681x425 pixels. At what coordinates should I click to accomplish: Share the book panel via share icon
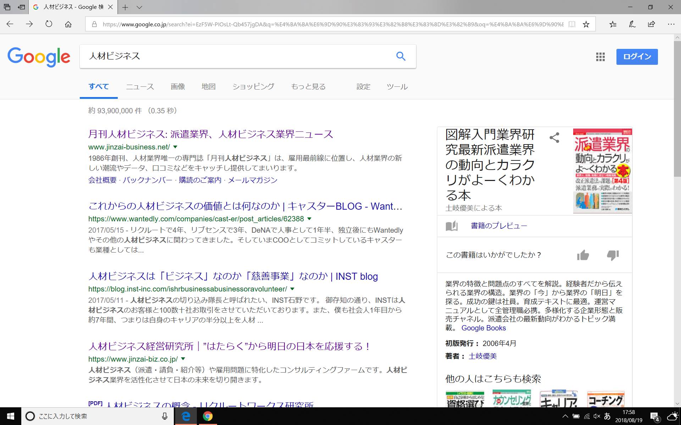[x=554, y=138]
